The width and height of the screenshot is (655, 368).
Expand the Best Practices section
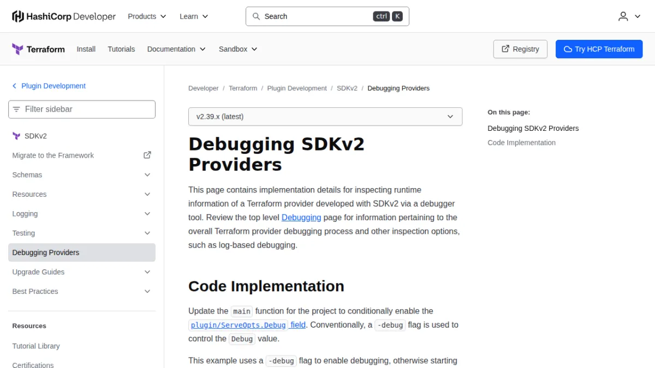[x=82, y=292]
